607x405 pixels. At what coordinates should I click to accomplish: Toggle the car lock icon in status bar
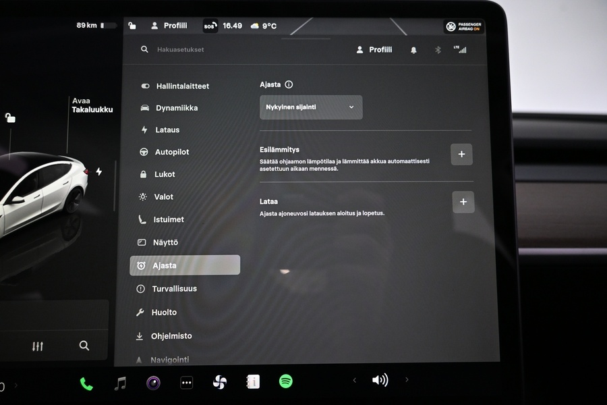click(x=132, y=26)
